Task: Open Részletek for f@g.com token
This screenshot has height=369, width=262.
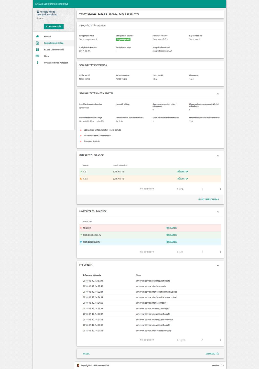Action: click(x=171, y=228)
